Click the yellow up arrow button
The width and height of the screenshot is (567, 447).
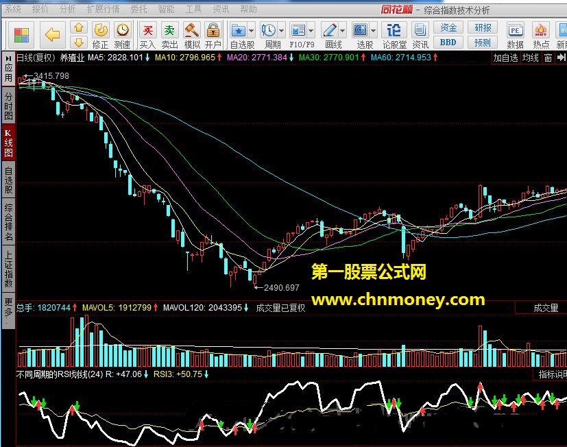click(x=79, y=27)
